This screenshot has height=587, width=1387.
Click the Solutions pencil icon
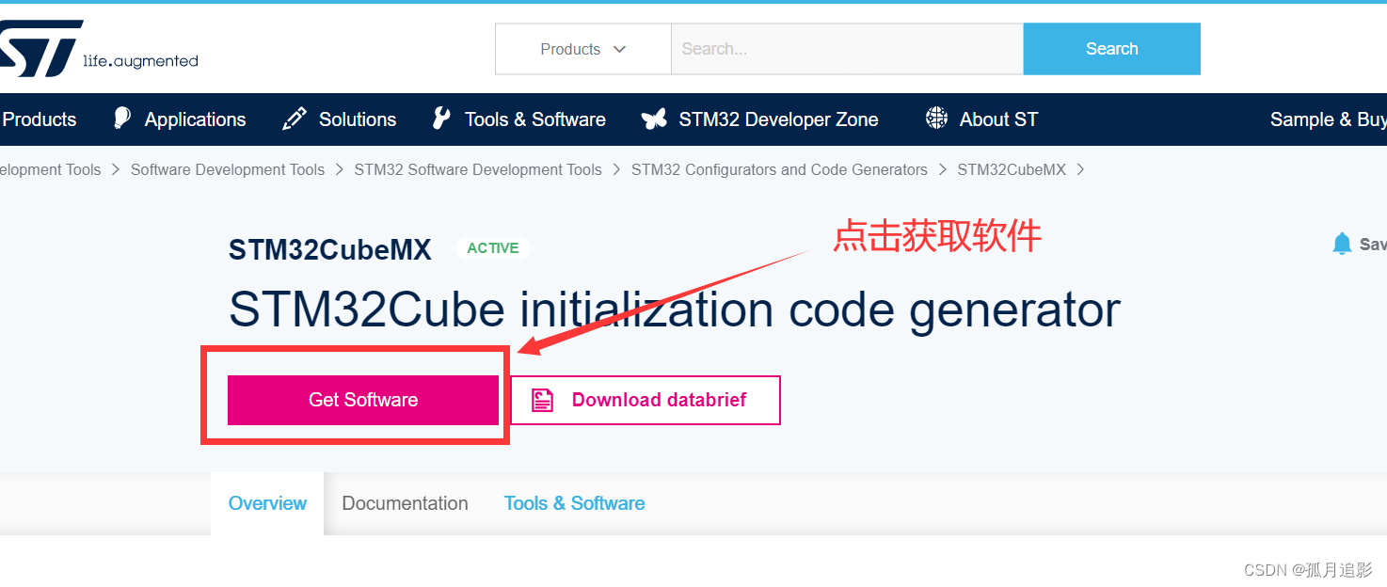(294, 119)
